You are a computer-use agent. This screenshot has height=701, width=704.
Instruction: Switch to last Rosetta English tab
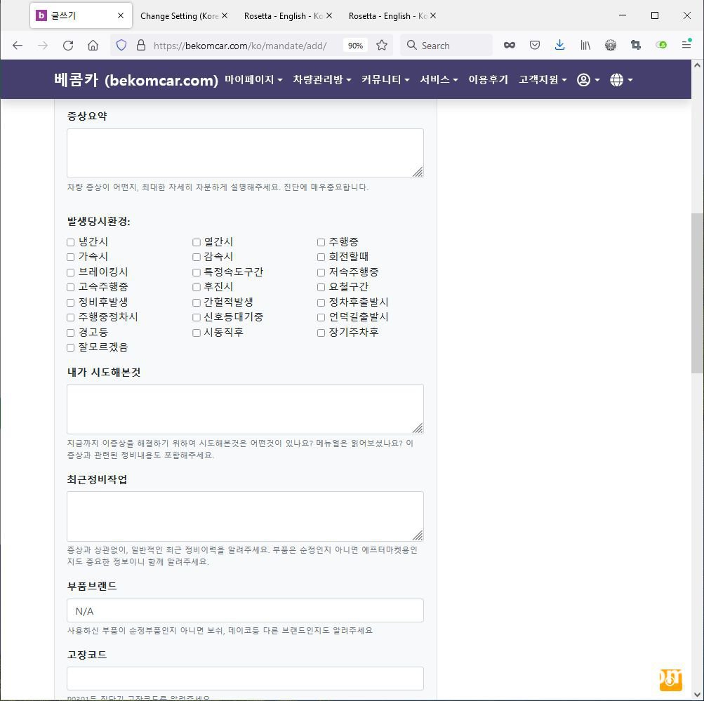point(387,15)
